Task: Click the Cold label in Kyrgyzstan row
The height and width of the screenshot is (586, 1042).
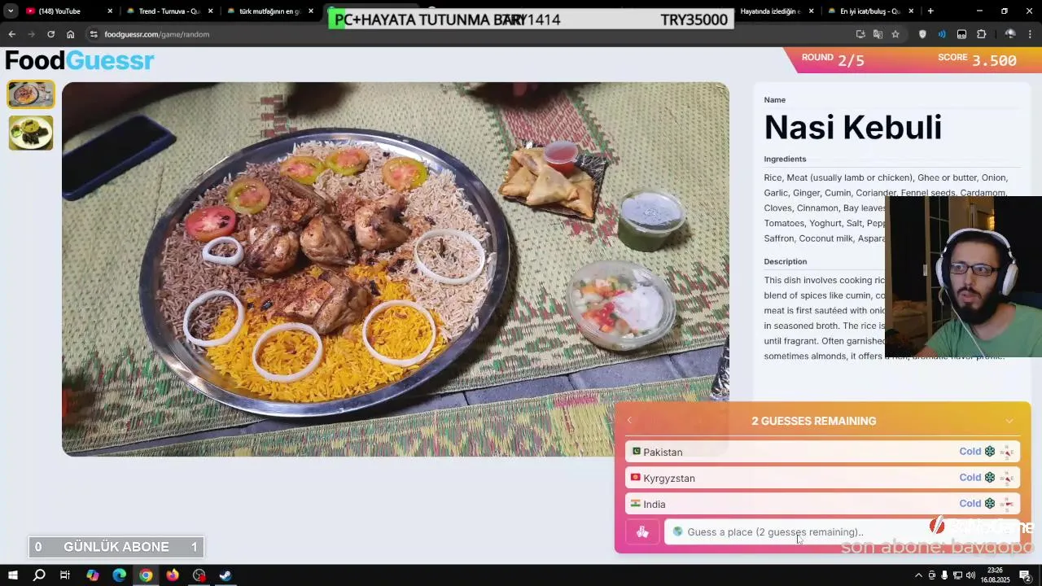Action: [970, 478]
